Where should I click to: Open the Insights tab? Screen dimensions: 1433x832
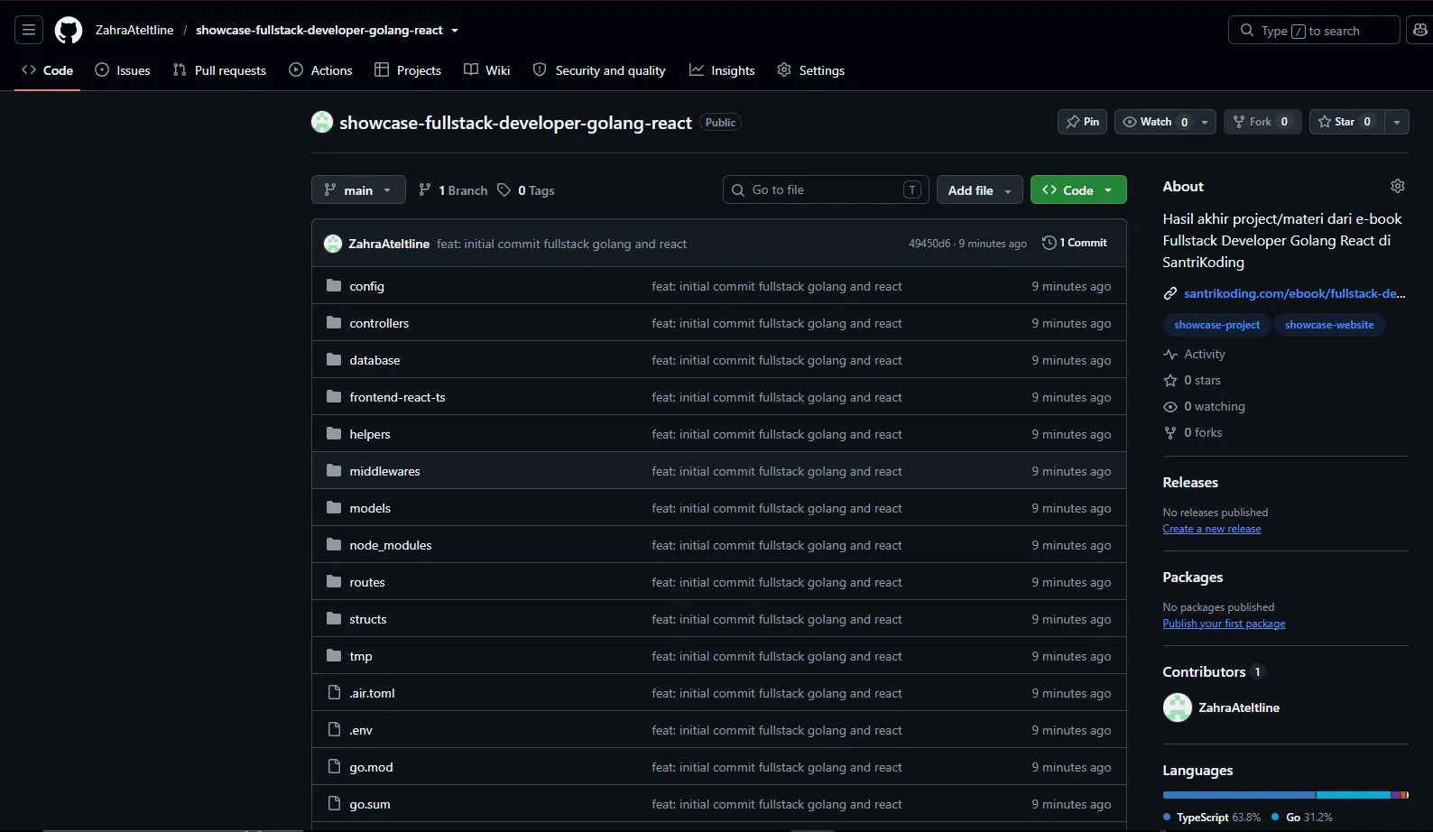click(x=722, y=69)
